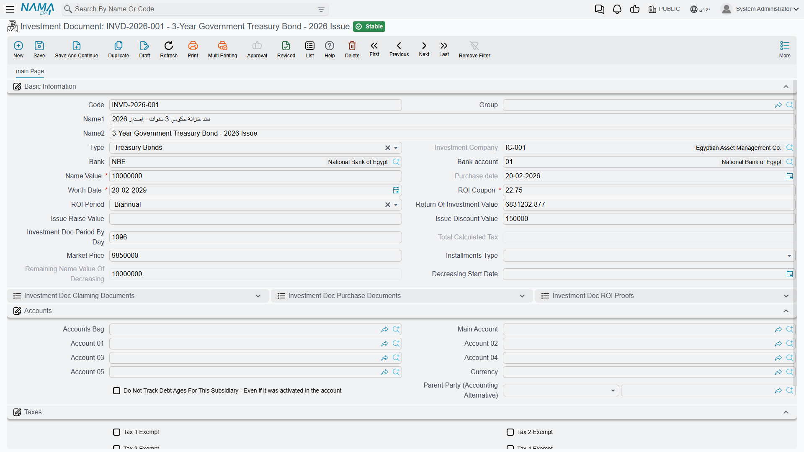Viewport: 804px width, 452px height.
Task: Collapse the Basic Information section
Action: [x=786, y=87]
